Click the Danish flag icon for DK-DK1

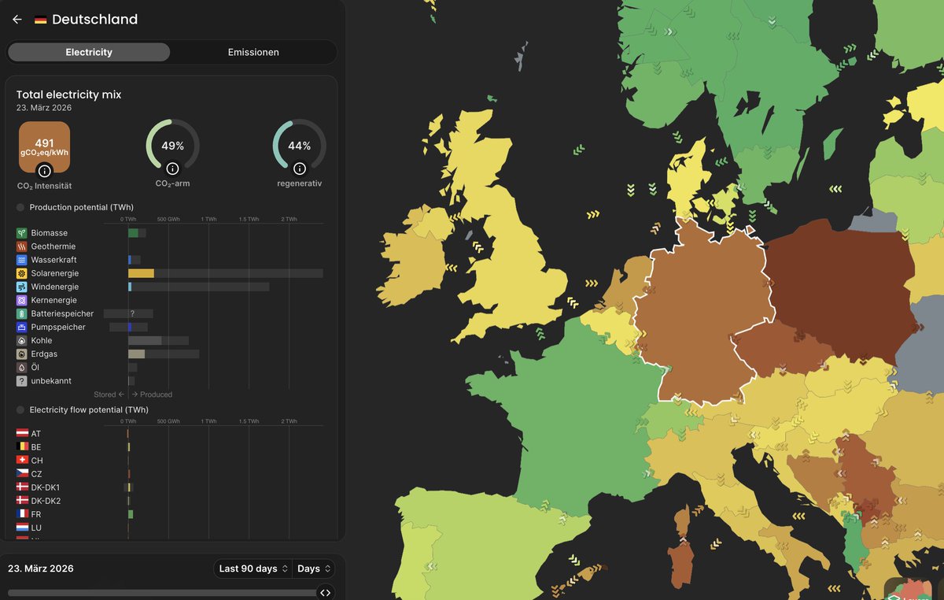[22, 487]
